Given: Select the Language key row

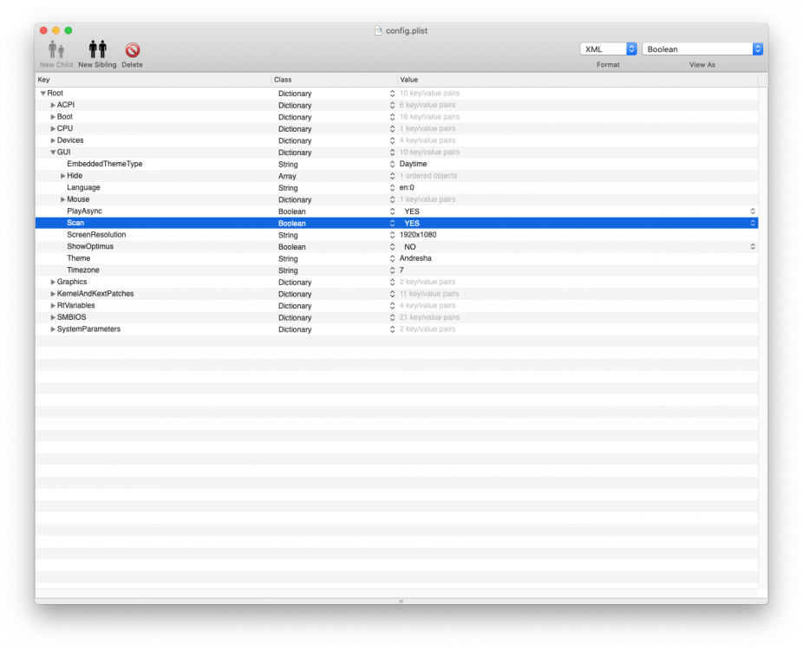Looking at the screenshot, I should pos(83,187).
